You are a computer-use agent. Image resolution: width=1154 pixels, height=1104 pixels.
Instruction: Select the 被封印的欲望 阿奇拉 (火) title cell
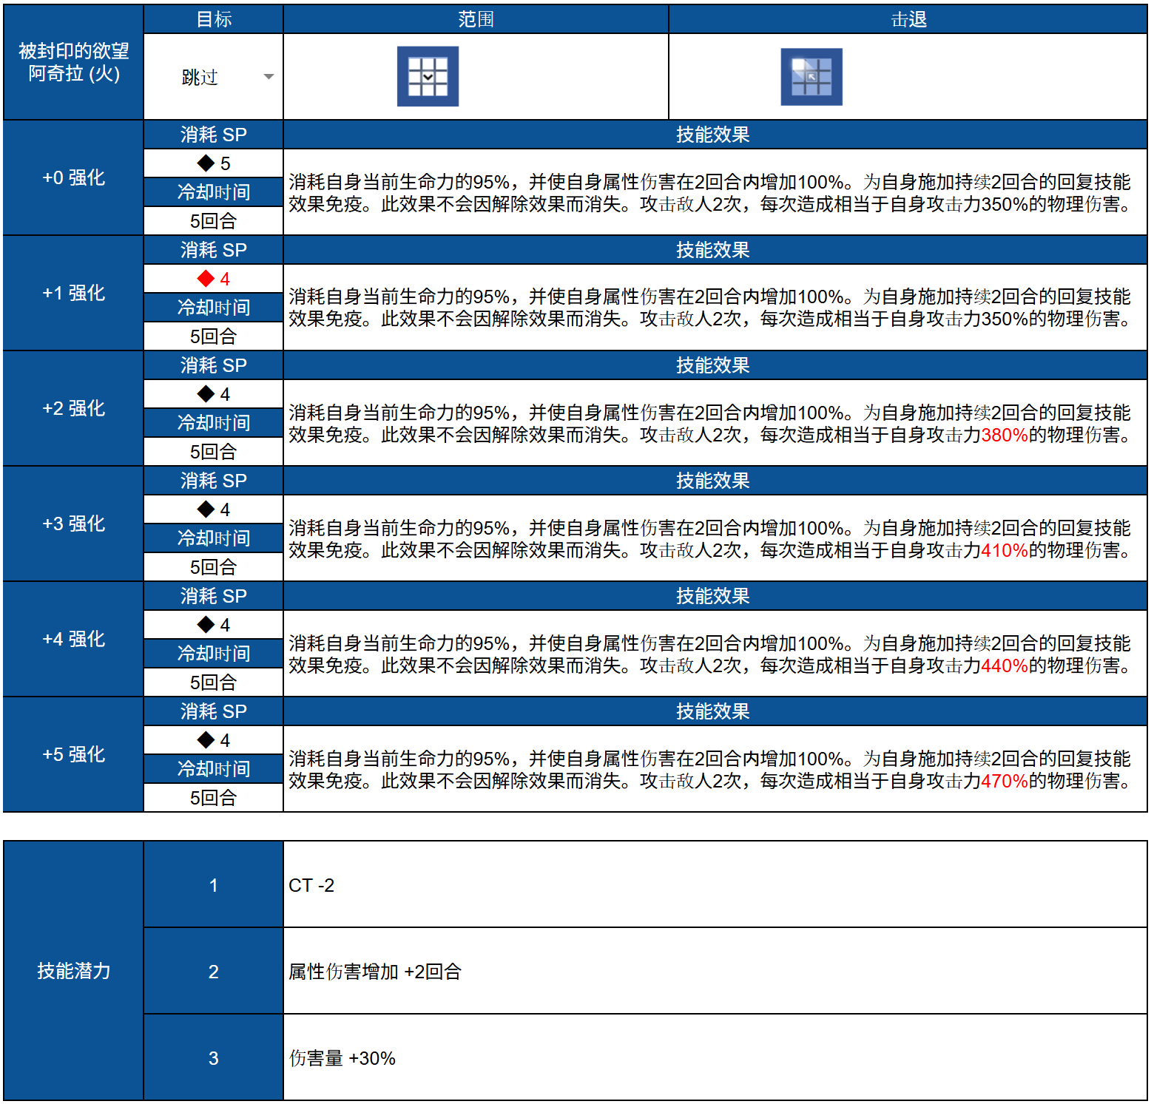(x=73, y=62)
